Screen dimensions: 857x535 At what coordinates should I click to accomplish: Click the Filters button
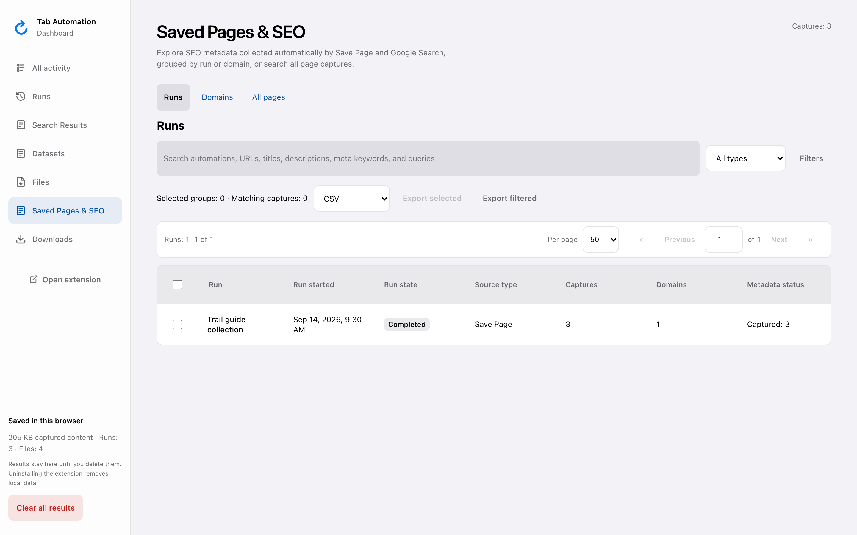811,158
